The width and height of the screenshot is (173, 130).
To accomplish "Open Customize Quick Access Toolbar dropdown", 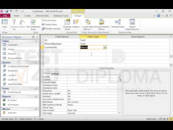I will [x=23, y=11].
